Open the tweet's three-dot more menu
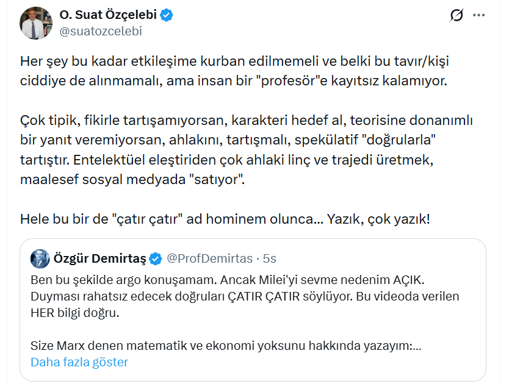Screen dimensions: 509x384 (480, 15)
